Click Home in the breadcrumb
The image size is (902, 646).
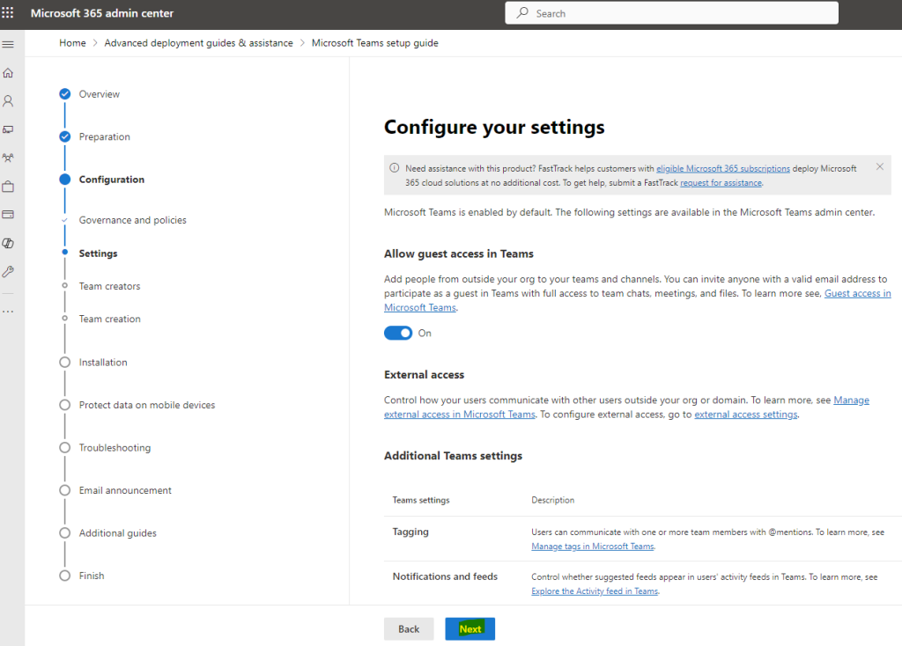click(x=72, y=43)
